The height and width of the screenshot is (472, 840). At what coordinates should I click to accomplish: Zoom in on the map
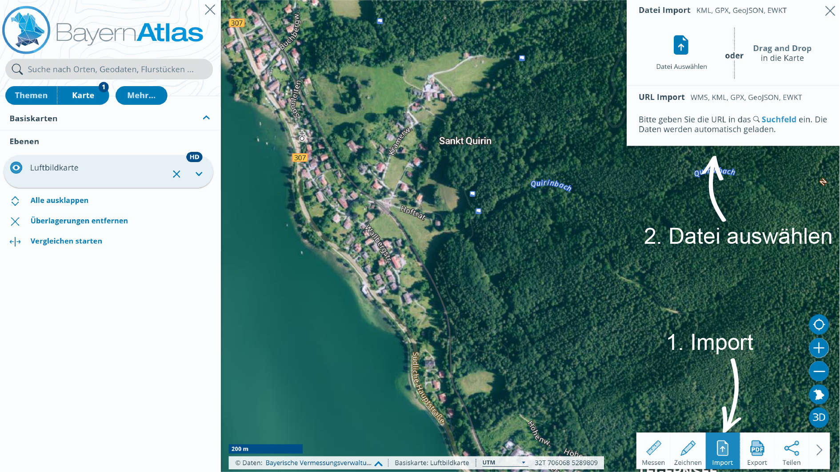(x=819, y=348)
